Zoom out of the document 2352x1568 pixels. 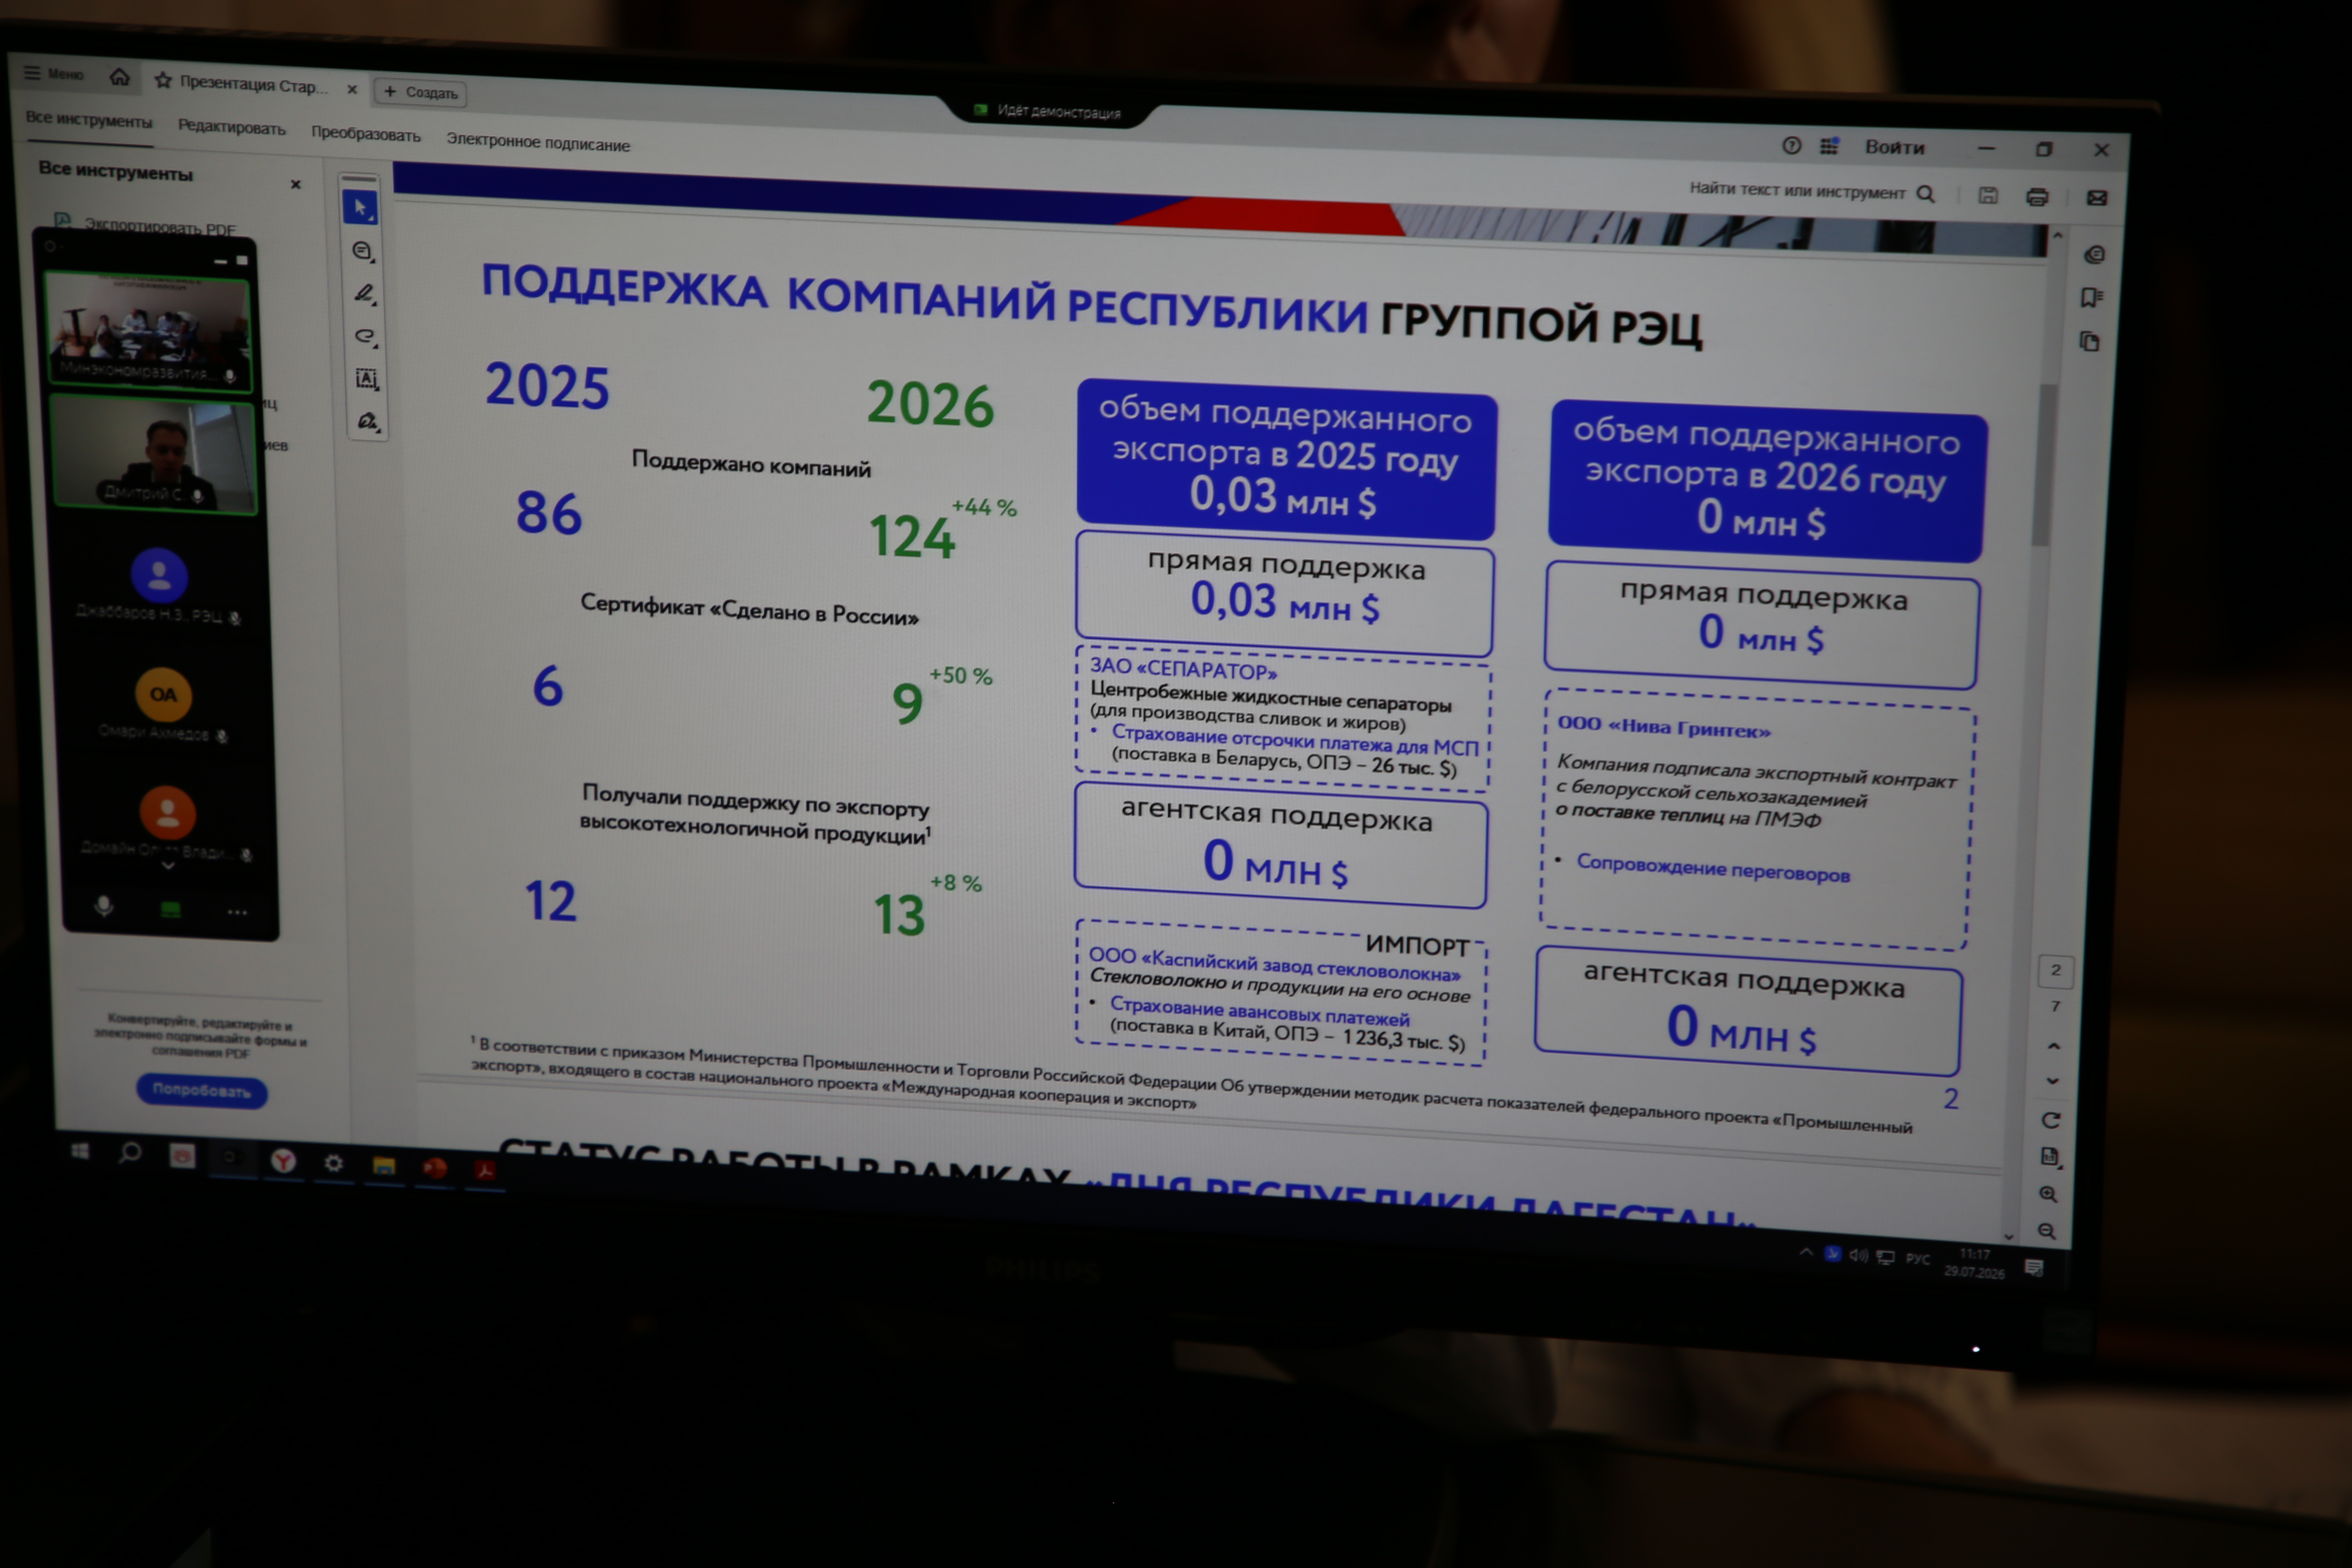(2047, 1231)
